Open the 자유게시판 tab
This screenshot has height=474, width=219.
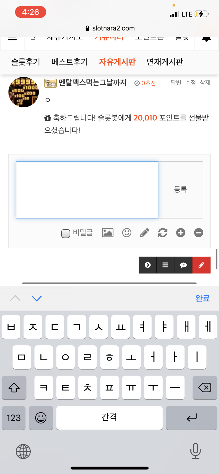[117, 62]
